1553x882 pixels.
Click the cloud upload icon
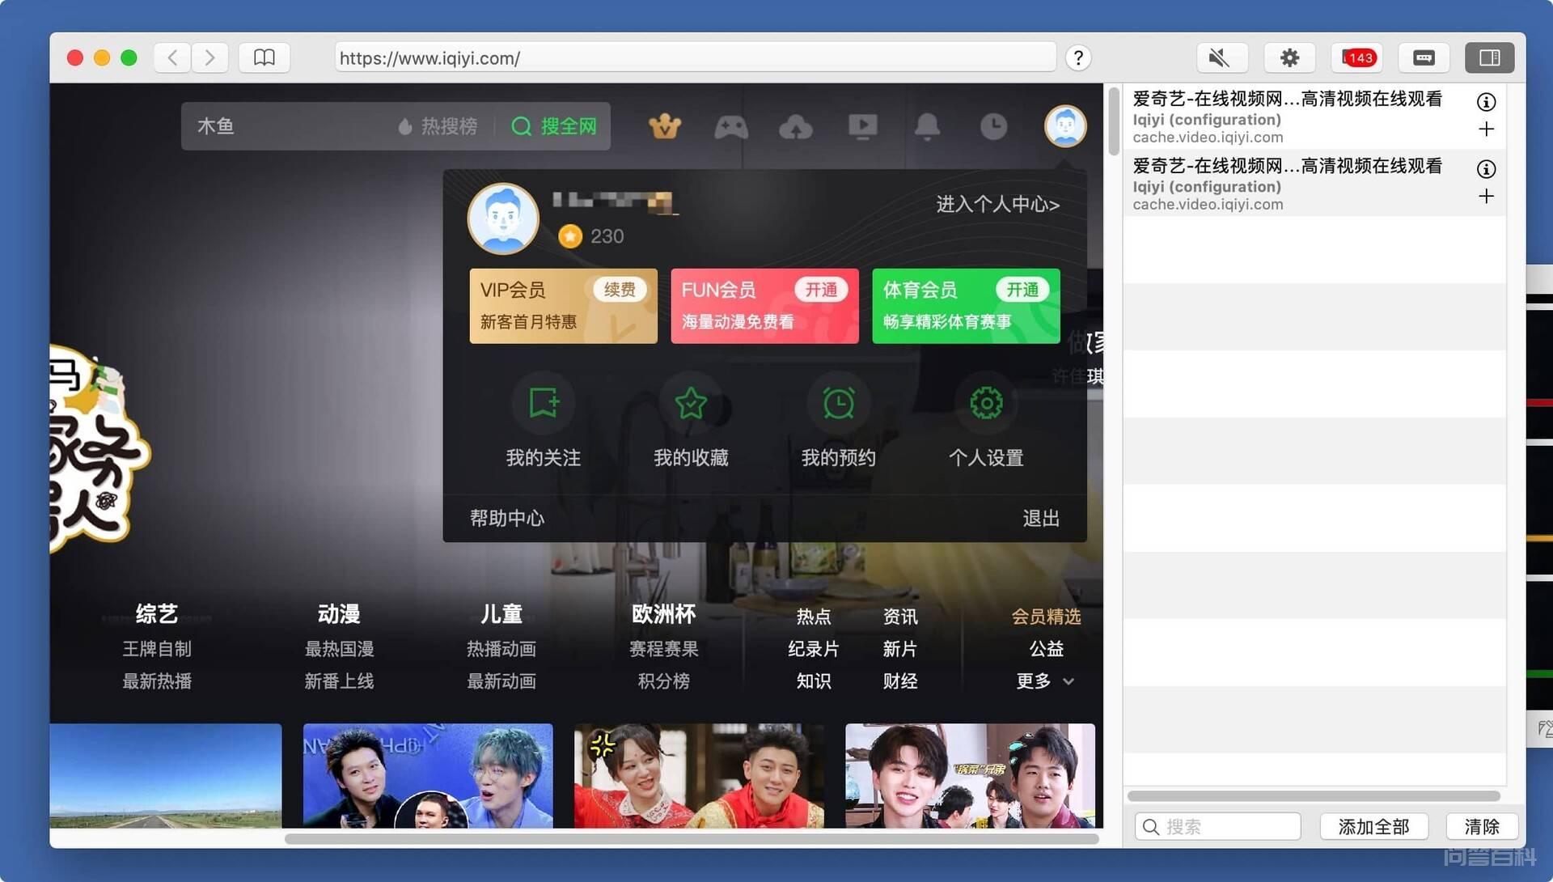click(796, 126)
